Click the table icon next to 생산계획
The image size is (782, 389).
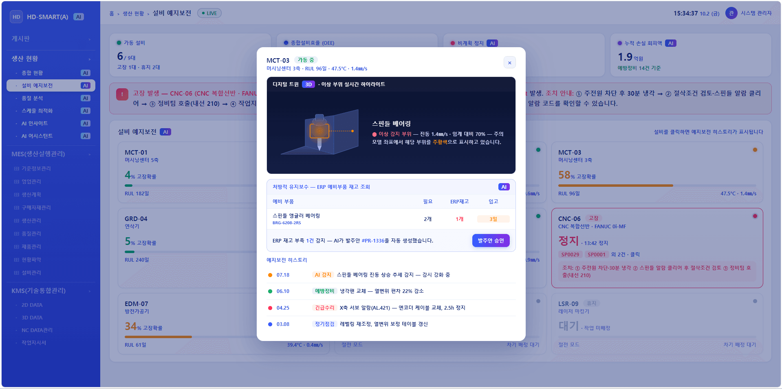tap(17, 194)
